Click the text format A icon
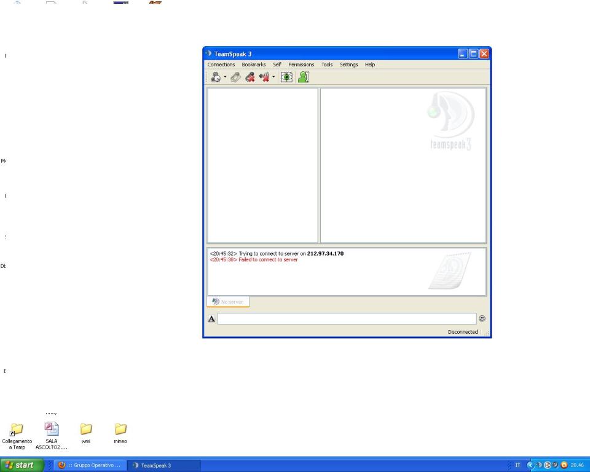Screen dimensions: 590x472 click(211, 319)
